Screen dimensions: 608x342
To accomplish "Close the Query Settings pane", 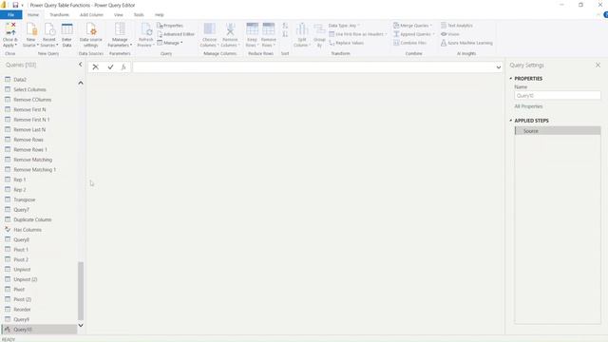I will [x=598, y=66].
